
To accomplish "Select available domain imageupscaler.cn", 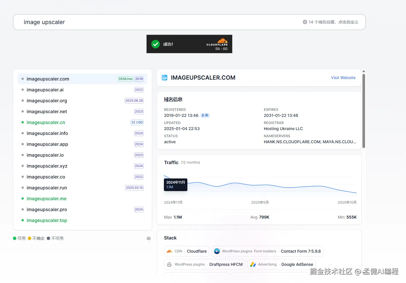I will [46, 122].
